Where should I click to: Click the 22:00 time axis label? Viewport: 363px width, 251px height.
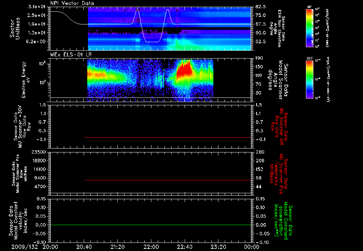(x=151, y=247)
